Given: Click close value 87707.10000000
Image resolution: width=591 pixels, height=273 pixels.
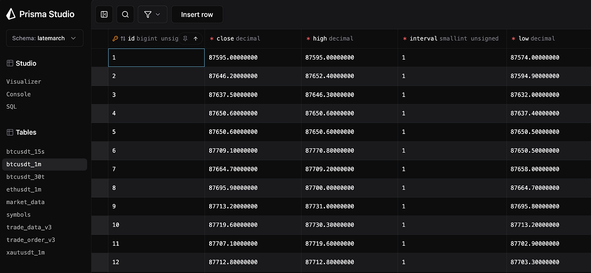Looking at the screenshot, I should coord(233,243).
